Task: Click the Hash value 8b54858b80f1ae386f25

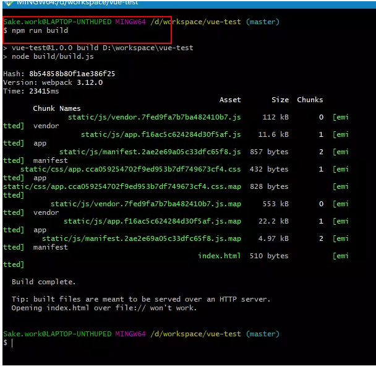Action: click(72, 74)
